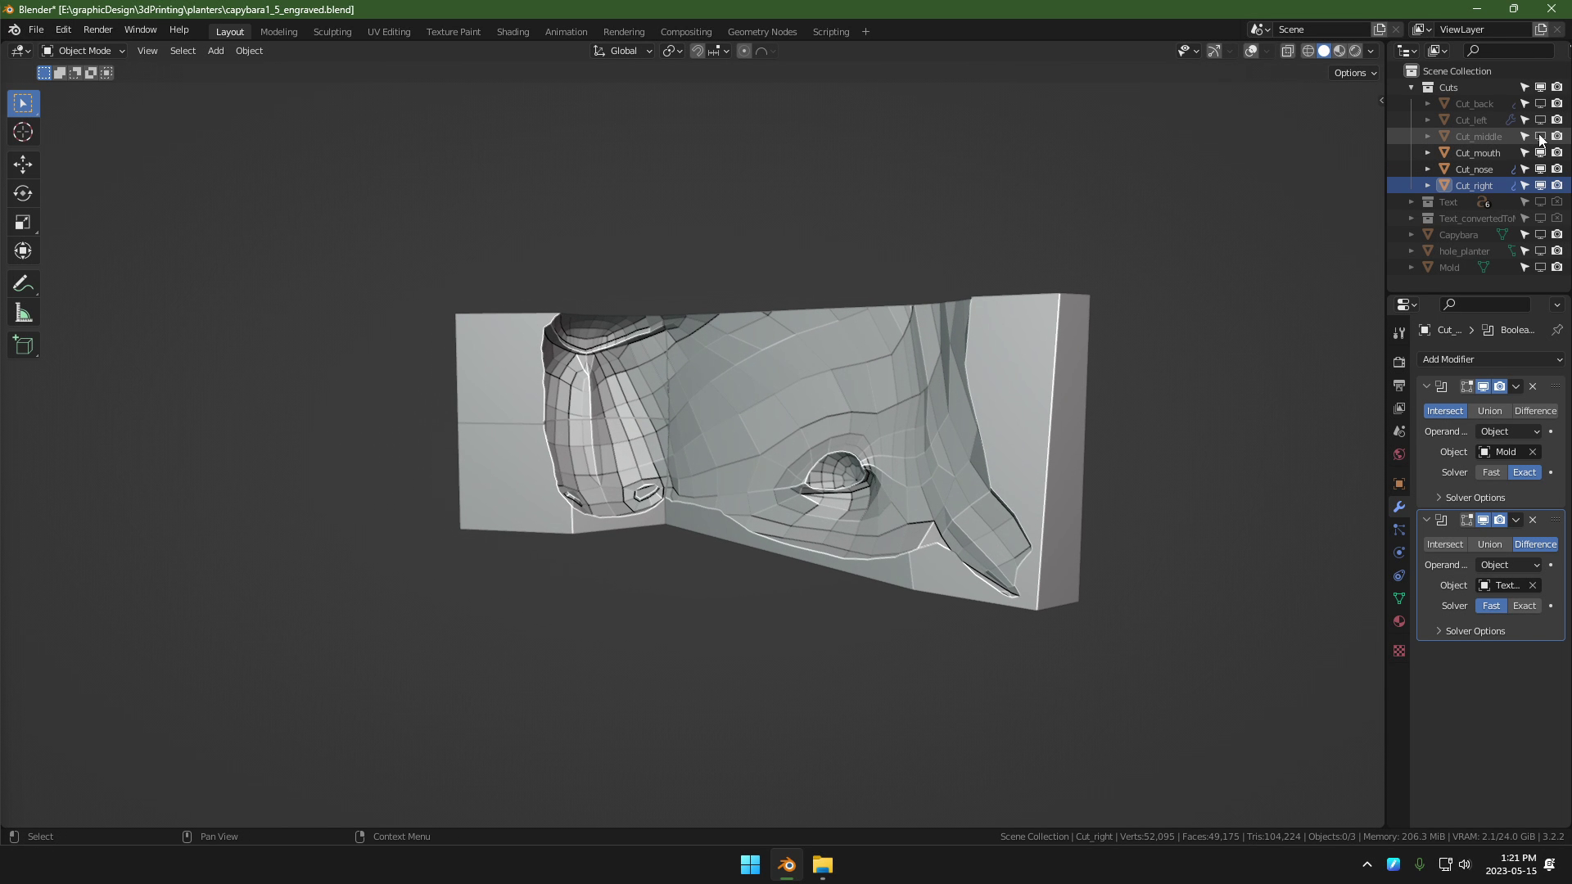The width and height of the screenshot is (1572, 884).
Task: Disable Cut_right in renders camera icon
Action: (1556, 186)
